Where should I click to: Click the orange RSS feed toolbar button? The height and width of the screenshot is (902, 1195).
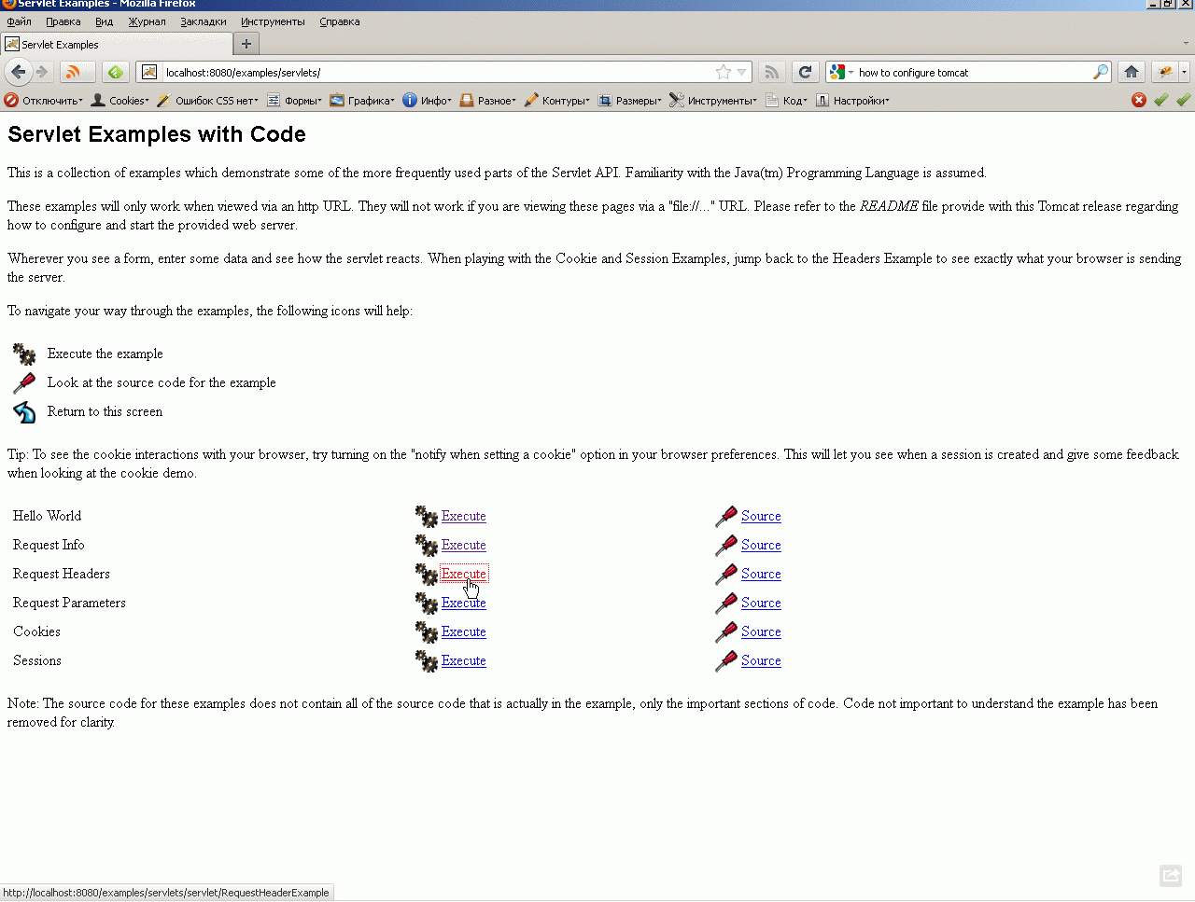coord(77,72)
